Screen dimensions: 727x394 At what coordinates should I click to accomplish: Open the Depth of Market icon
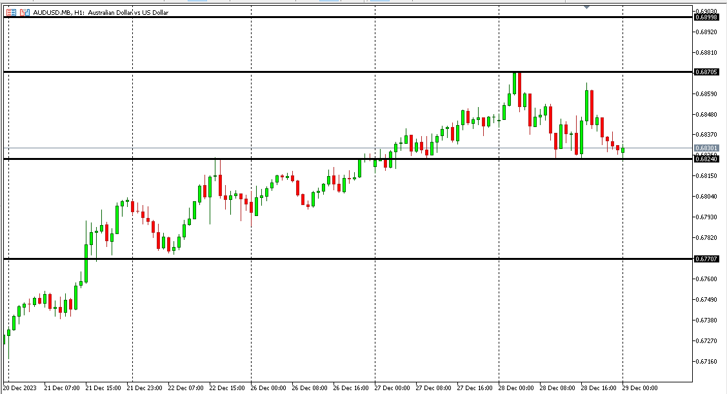[24, 12]
